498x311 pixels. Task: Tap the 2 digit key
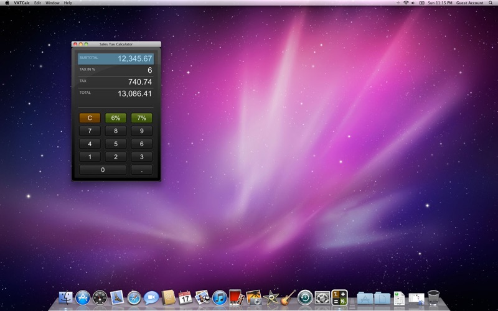click(x=116, y=157)
